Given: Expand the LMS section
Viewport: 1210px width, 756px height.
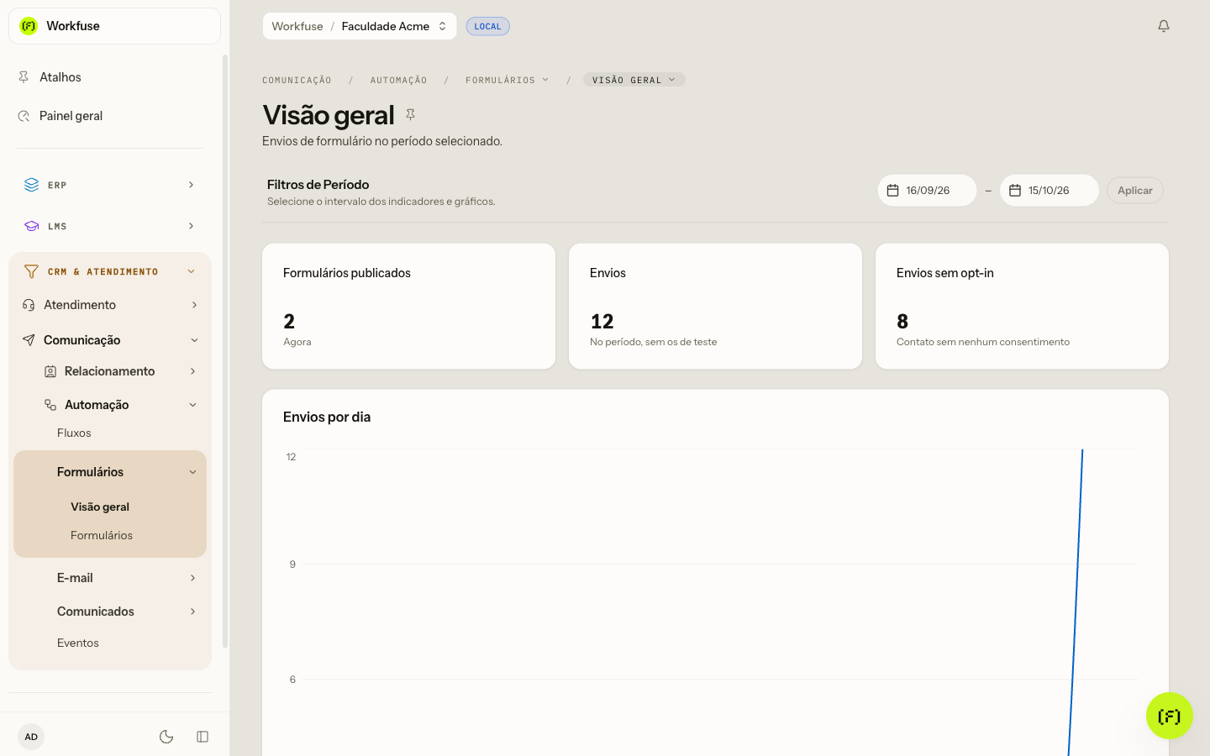Looking at the screenshot, I should click(192, 226).
